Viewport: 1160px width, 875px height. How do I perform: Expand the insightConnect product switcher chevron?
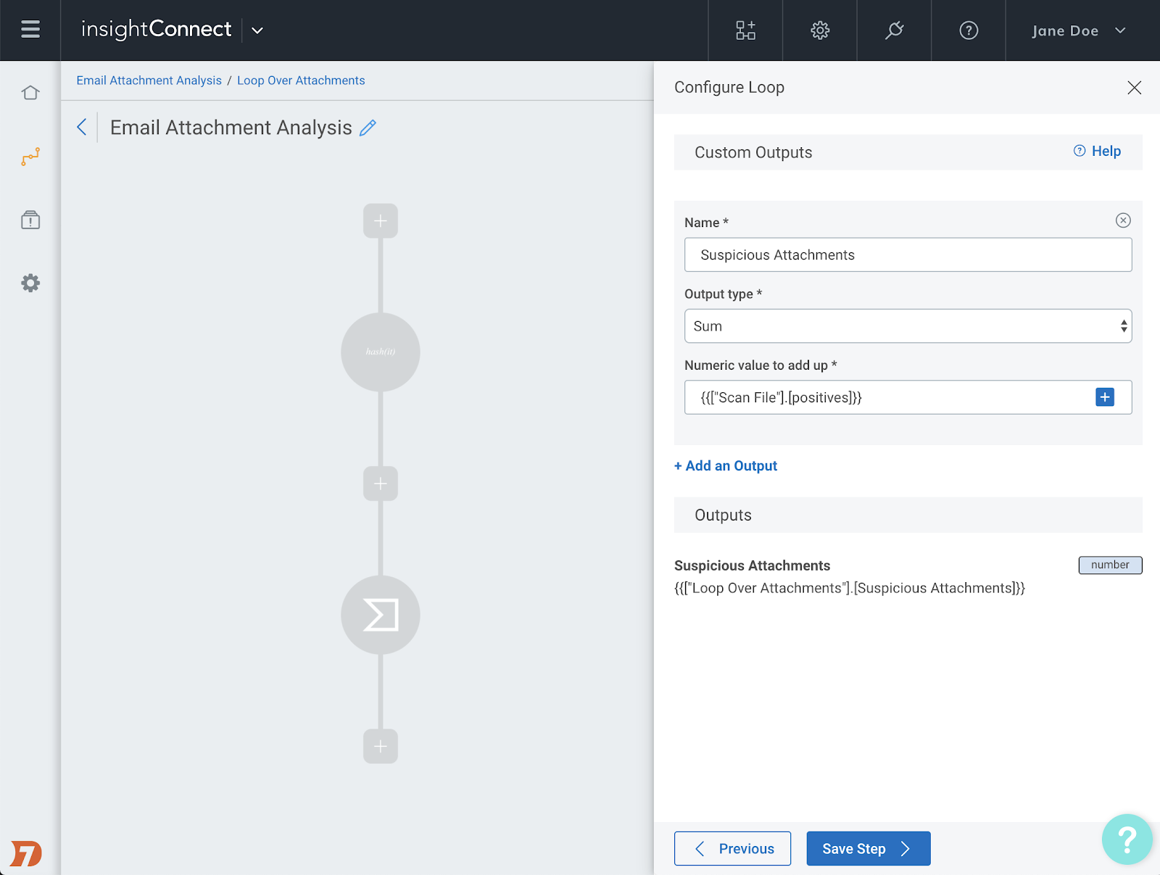click(257, 30)
